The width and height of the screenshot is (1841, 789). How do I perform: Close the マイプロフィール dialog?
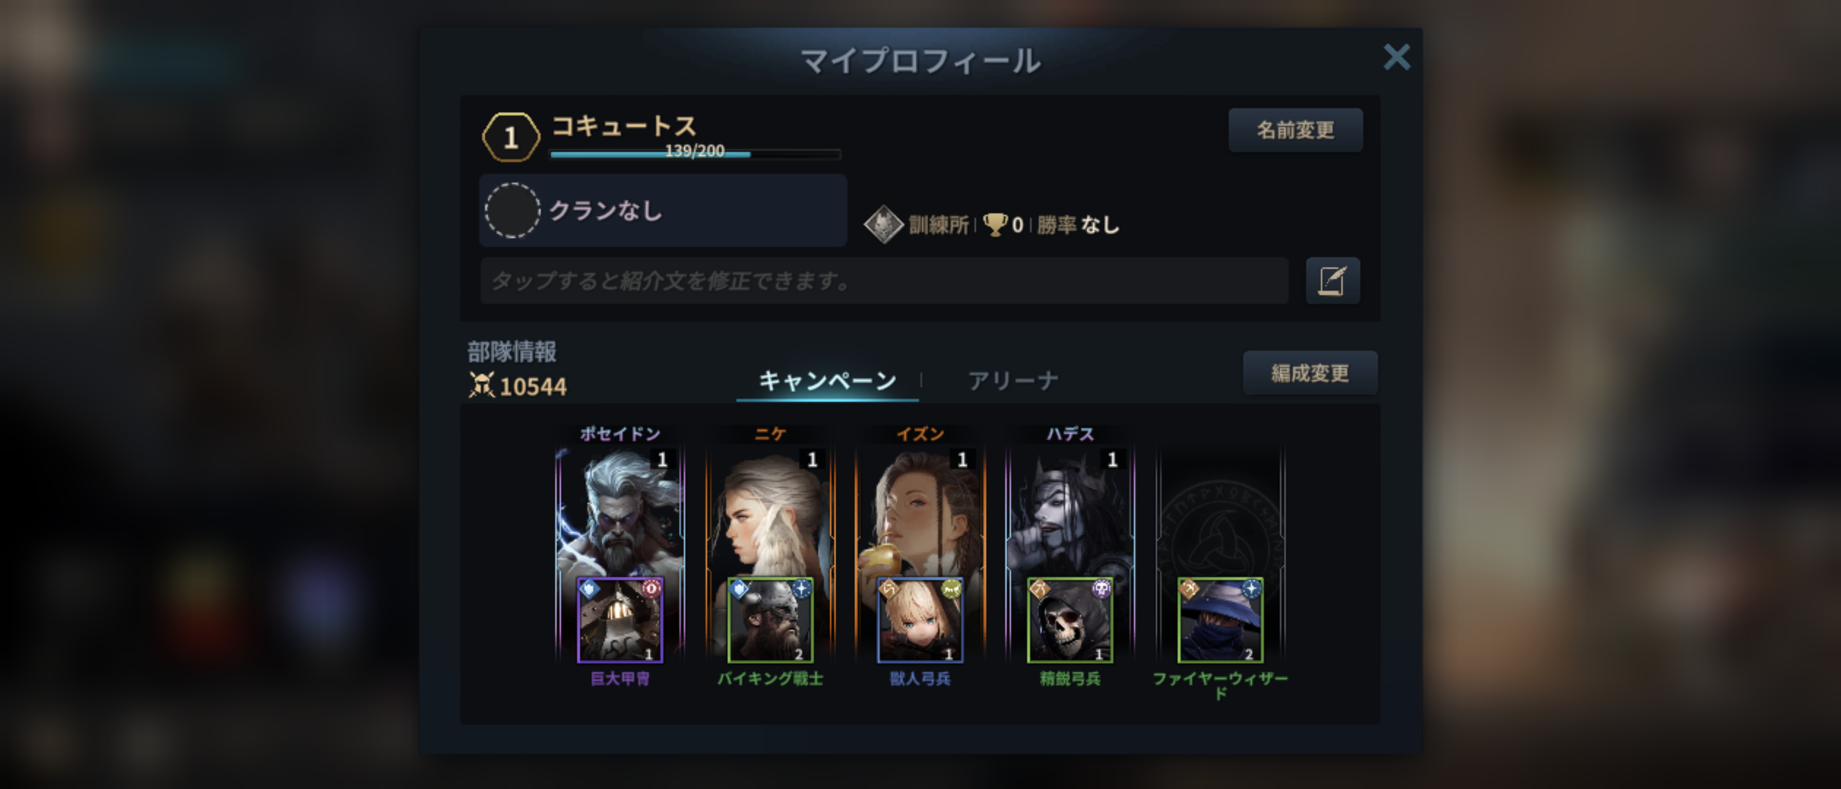[x=1396, y=57]
